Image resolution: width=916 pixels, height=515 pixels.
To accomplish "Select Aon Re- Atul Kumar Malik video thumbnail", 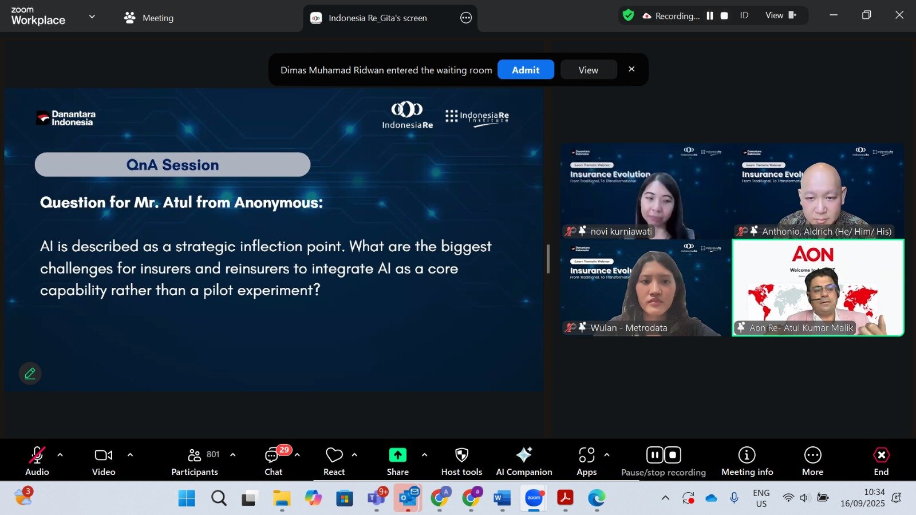I will tap(818, 287).
